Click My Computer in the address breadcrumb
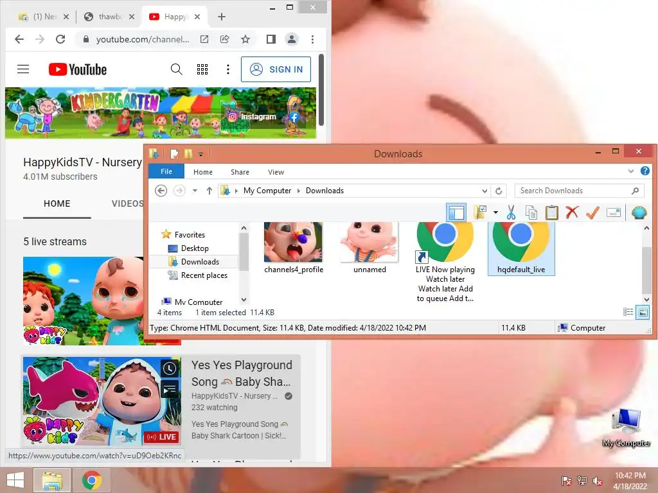 click(x=267, y=191)
